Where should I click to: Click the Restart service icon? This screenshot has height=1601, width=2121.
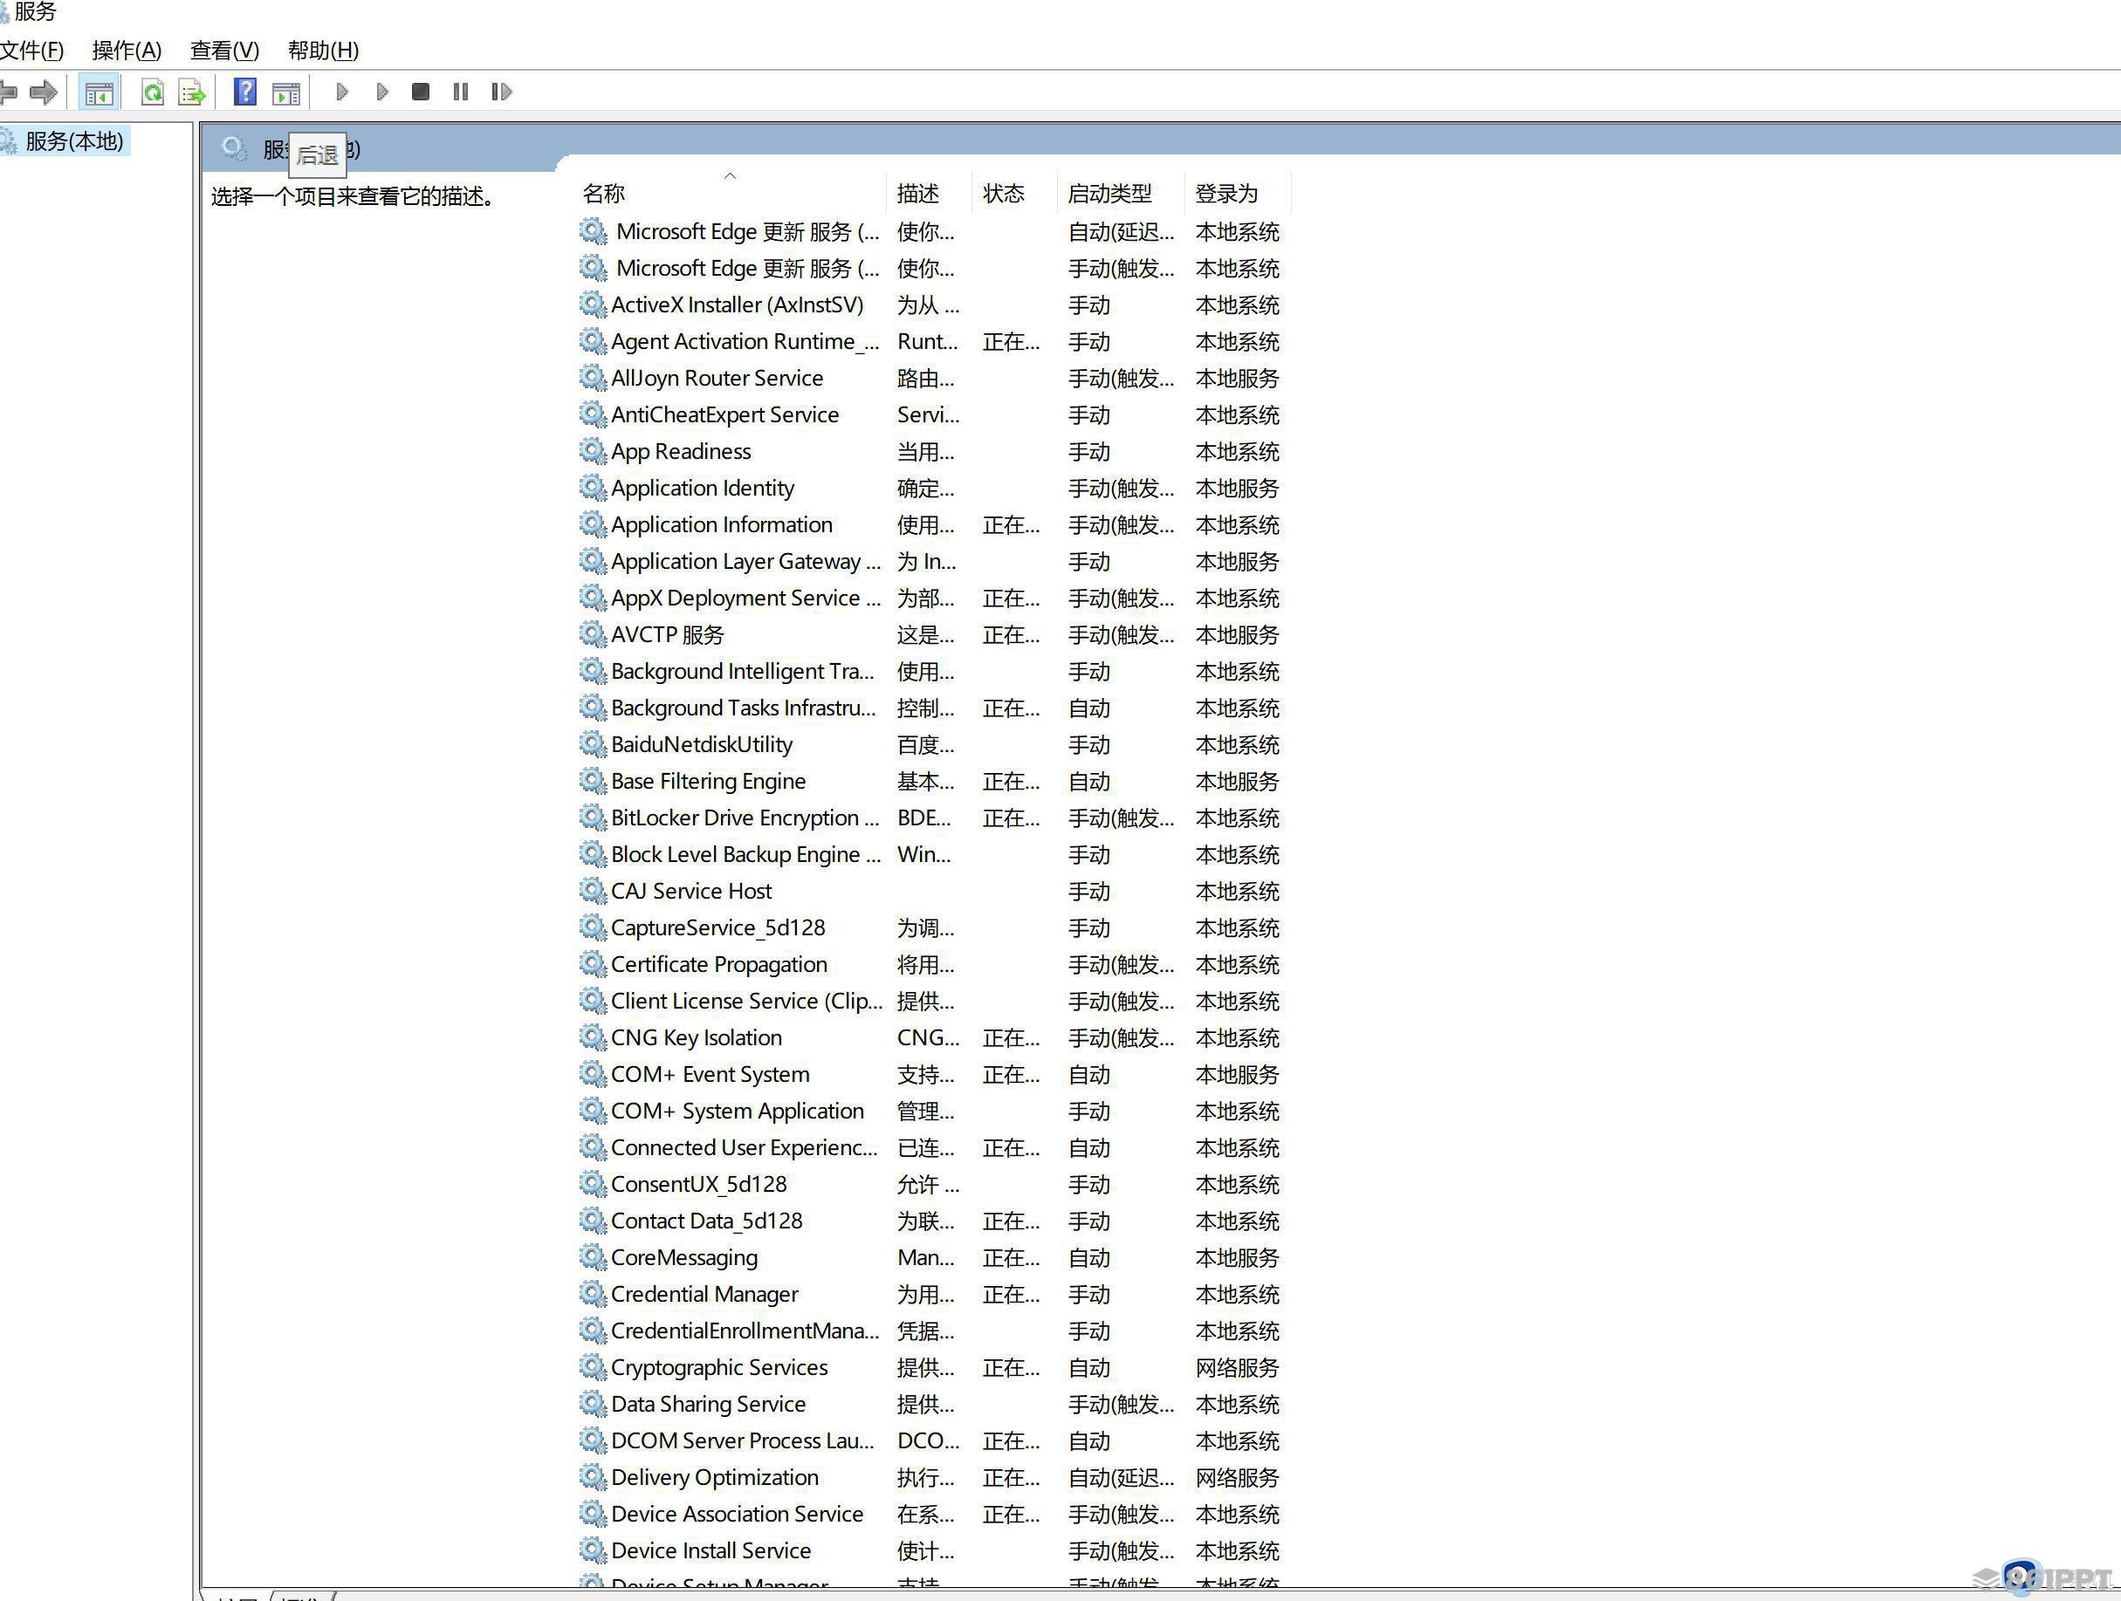(x=502, y=92)
